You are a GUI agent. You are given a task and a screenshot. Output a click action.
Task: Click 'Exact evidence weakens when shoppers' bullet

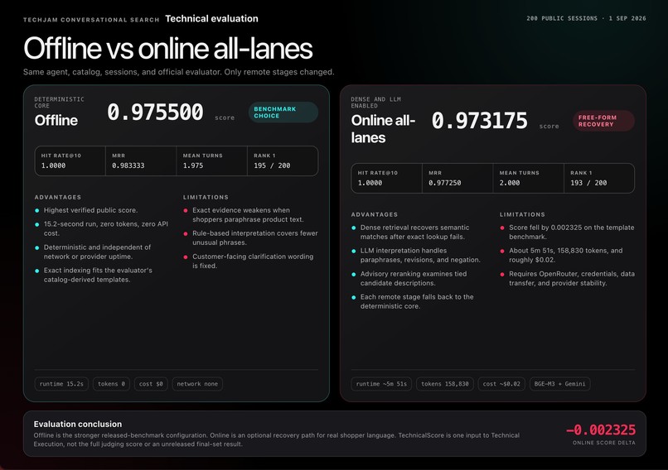[248, 215]
